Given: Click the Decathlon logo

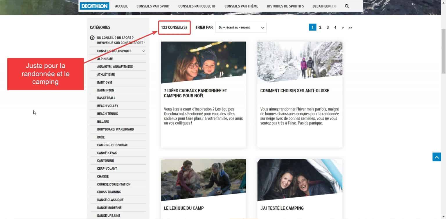Looking at the screenshot, I should point(94,6).
